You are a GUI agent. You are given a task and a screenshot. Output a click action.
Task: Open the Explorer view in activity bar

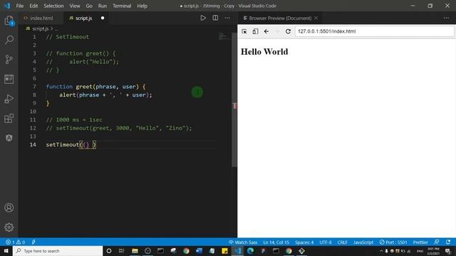9,21
